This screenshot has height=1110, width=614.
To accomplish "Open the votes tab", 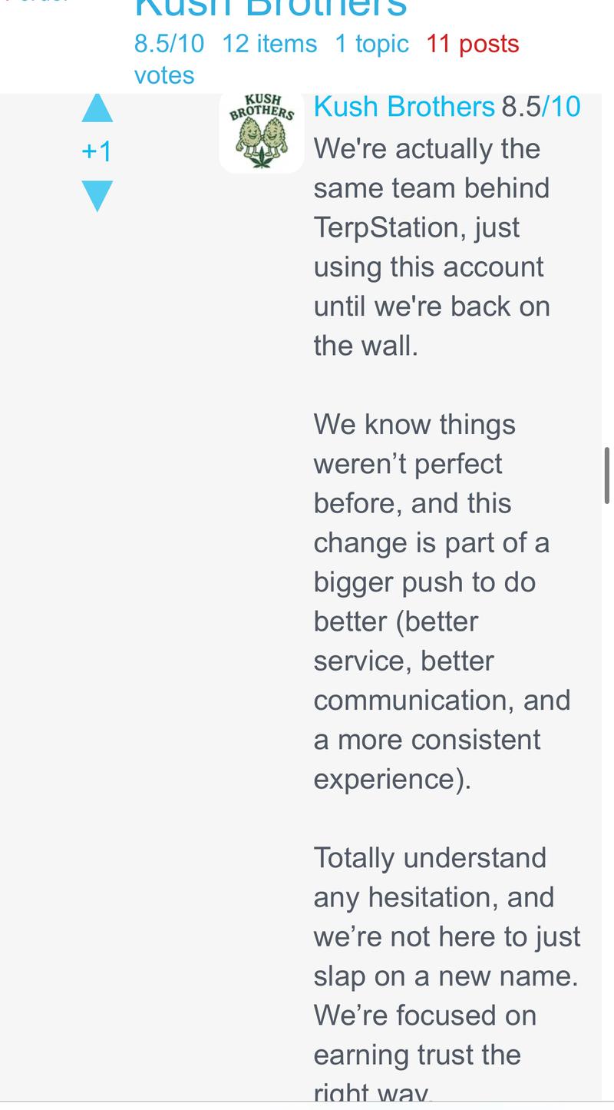I will pos(164,75).
